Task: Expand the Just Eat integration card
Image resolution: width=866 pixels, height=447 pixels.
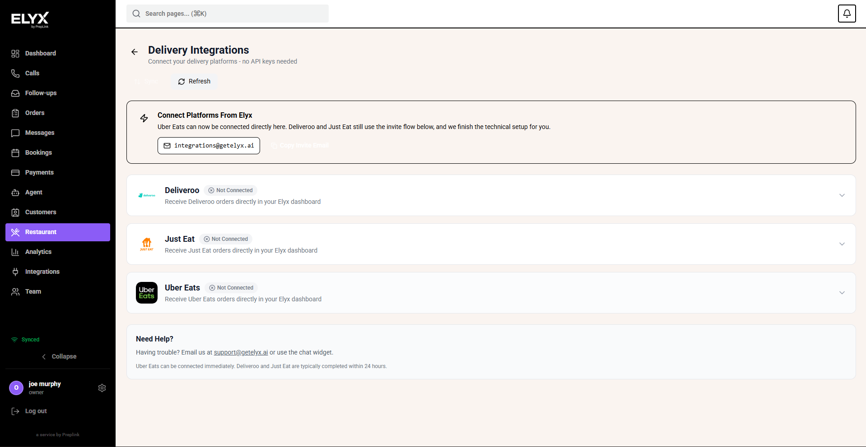Action: (842, 244)
